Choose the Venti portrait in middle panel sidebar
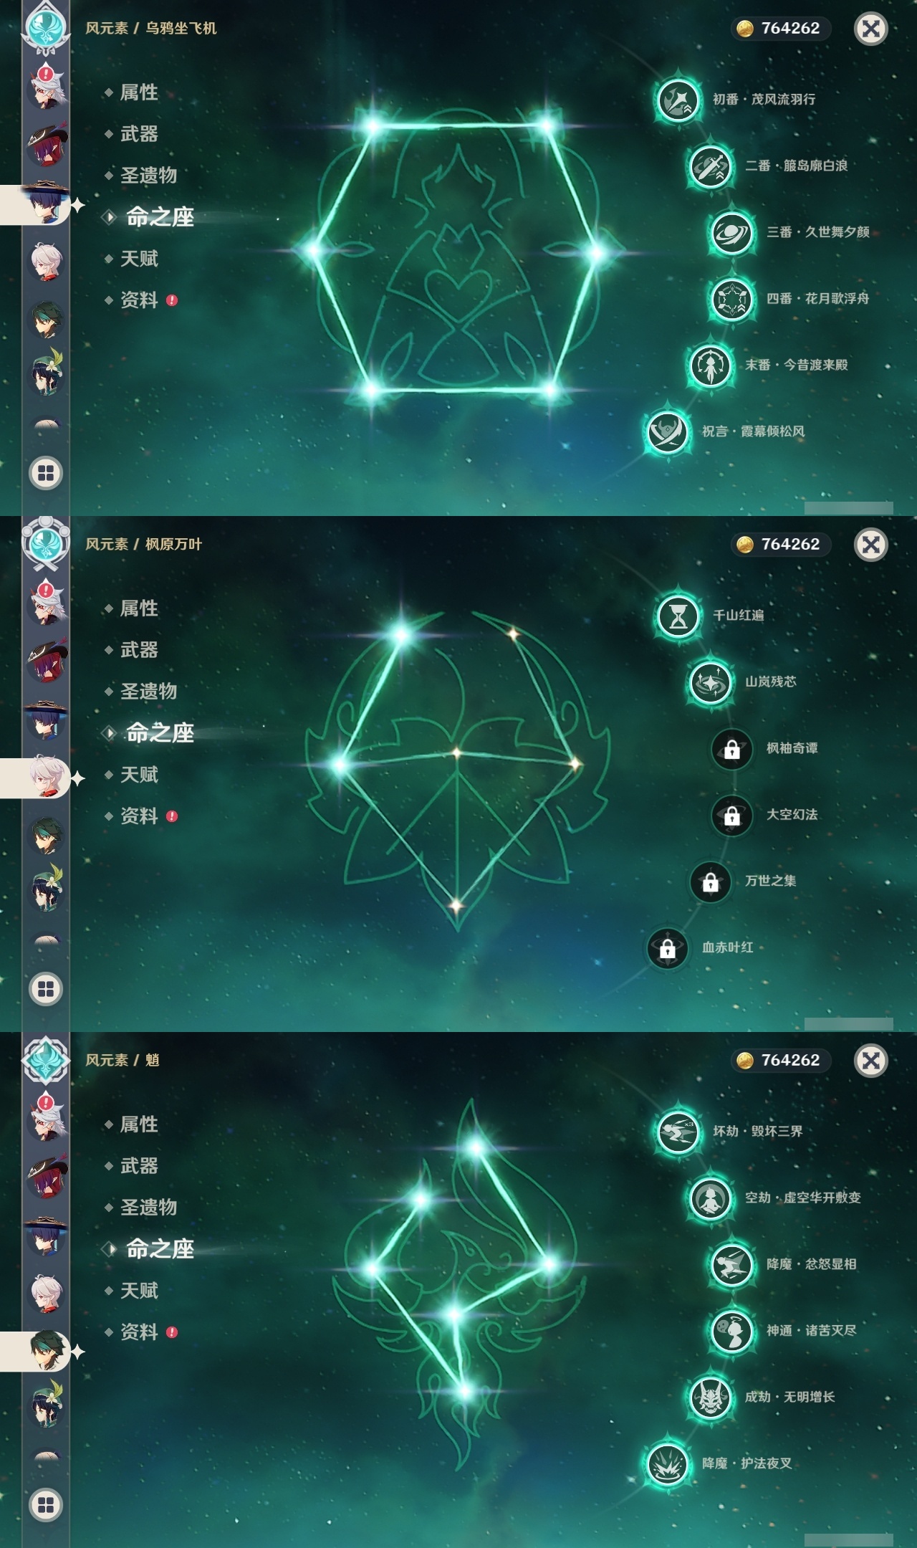 tap(47, 889)
